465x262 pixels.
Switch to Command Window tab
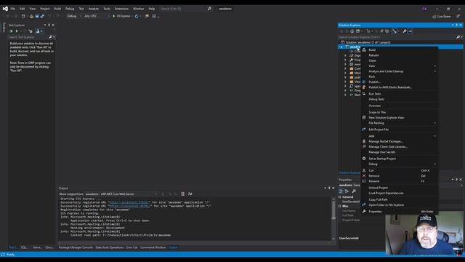coord(153,247)
